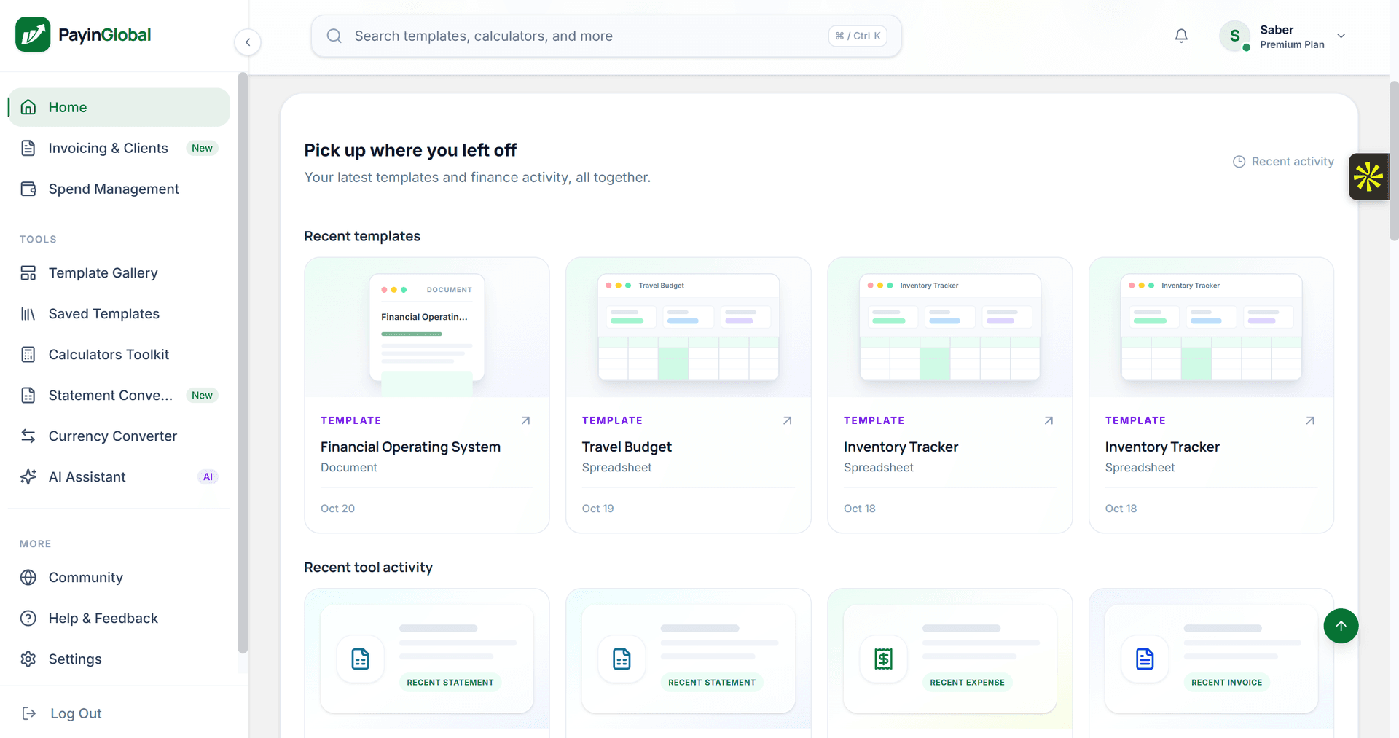Click the sidebar vertical scrollbar

point(243,363)
